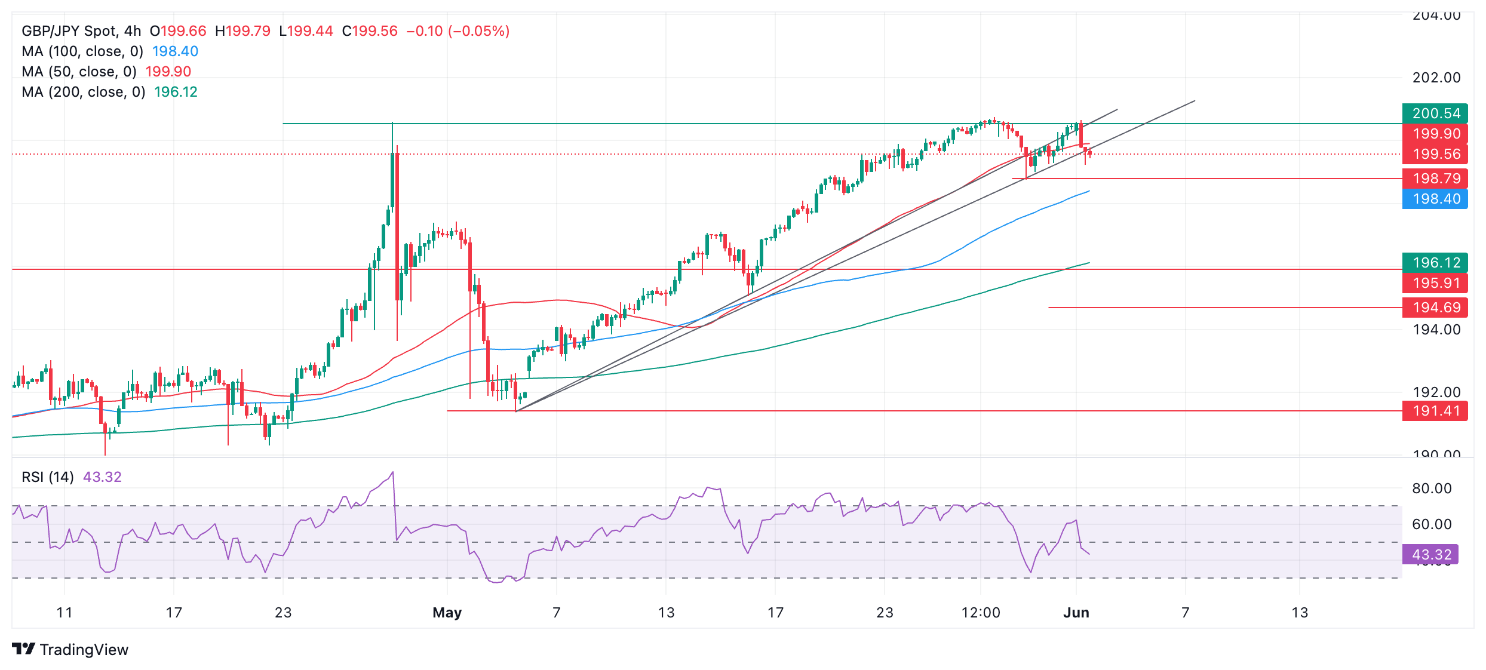Click the green 200.54 price label
1486x670 pixels.
pos(1435,113)
